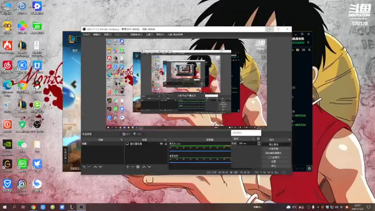The width and height of the screenshot is (375, 211).
Task: Open OBS Help menu
Action: coord(160,35)
